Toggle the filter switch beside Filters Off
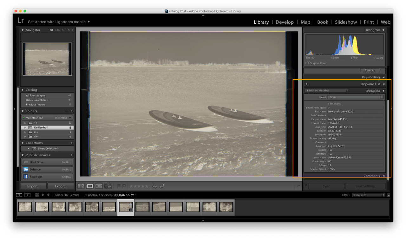Viewport: 406px width, 239px height. click(389, 195)
